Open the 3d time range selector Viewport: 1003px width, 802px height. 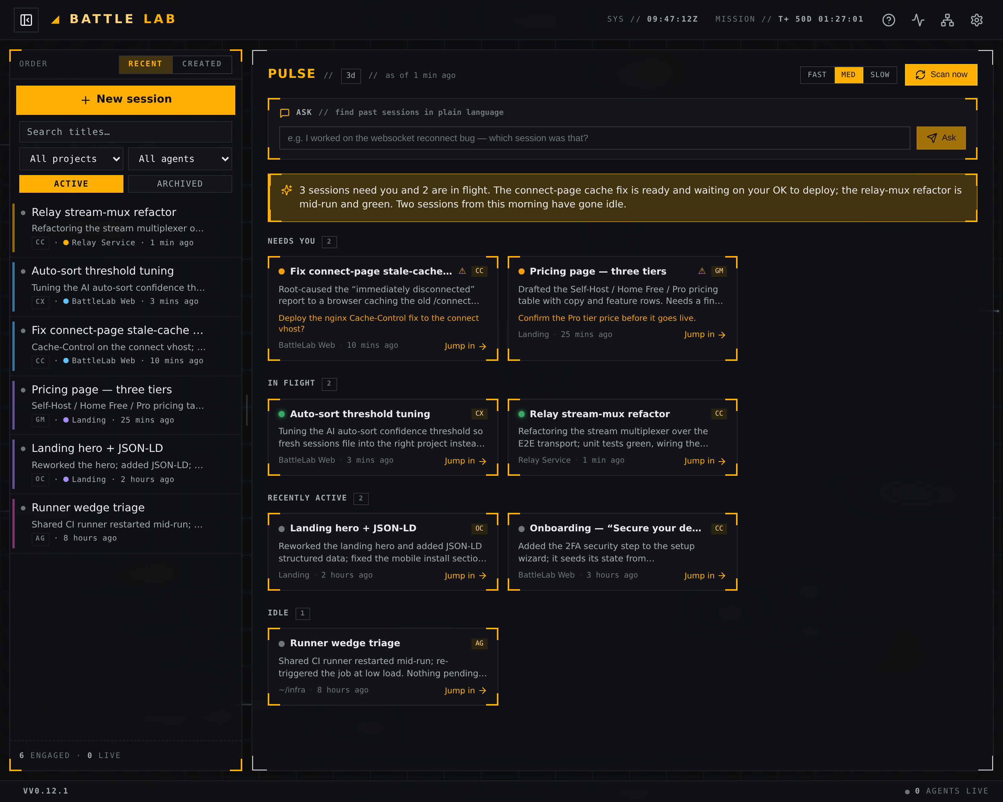pyautogui.click(x=351, y=75)
